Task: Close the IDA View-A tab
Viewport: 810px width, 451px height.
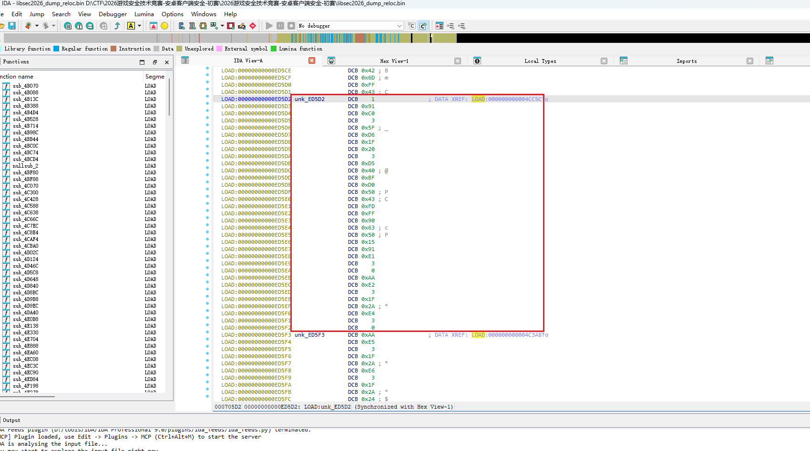Action: coord(312,60)
